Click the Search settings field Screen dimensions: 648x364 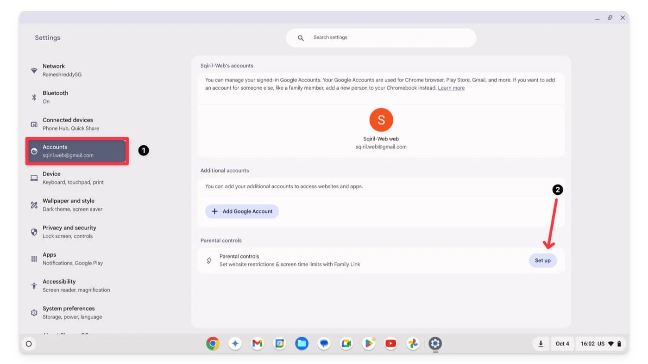tap(381, 37)
